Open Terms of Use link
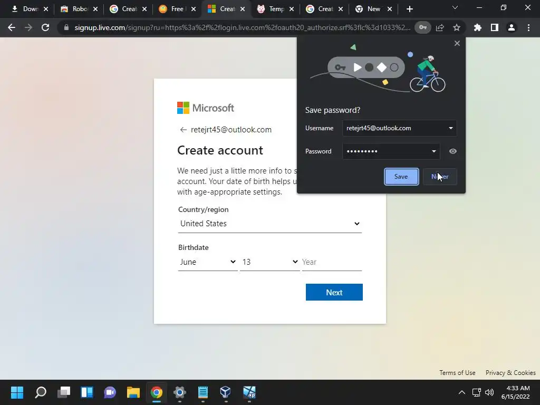Image resolution: width=540 pixels, height=405 pixels. 457,373
